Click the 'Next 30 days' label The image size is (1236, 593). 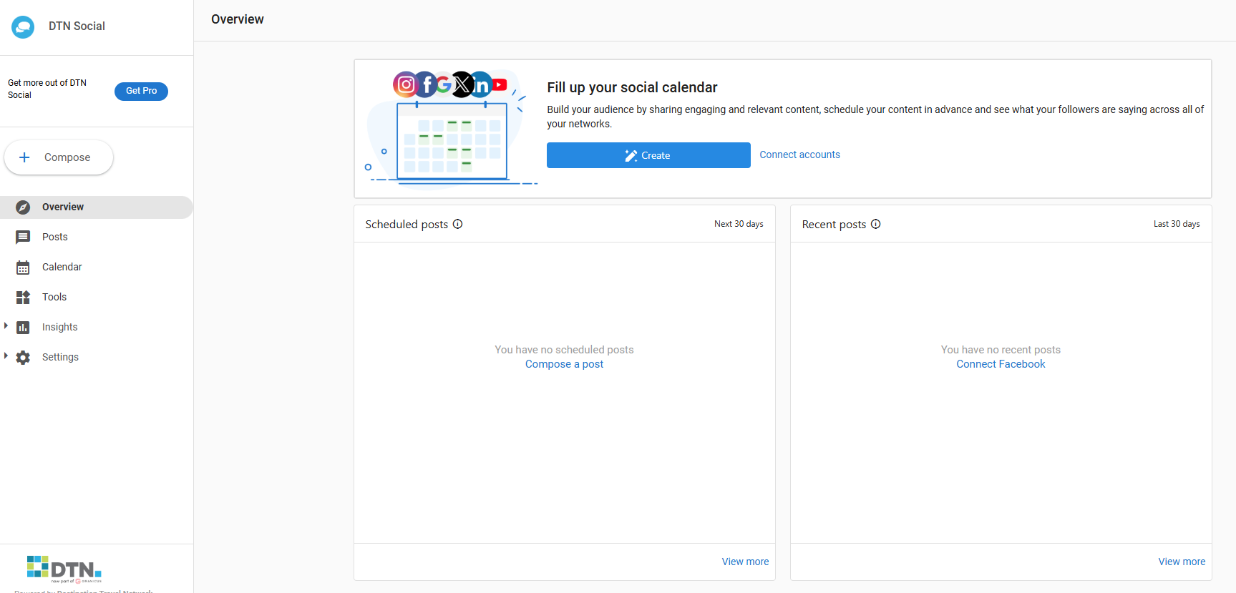pos(739,224)
